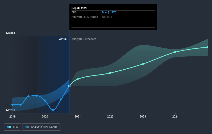Image resolution: width=212 pixels, height=134 pixels.
Task: Select the 2022 forecast data point
Action: pos(110,73)
